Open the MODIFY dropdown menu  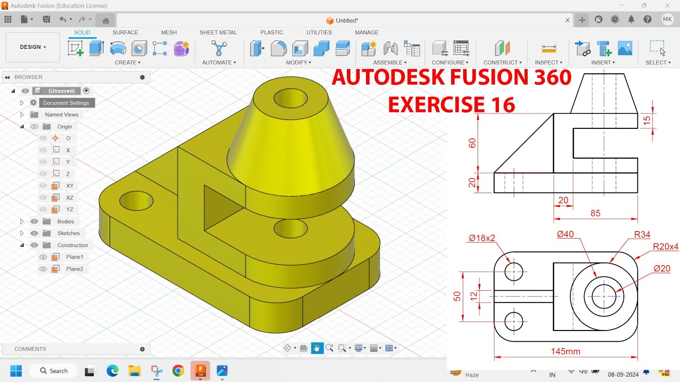[299, 63]
